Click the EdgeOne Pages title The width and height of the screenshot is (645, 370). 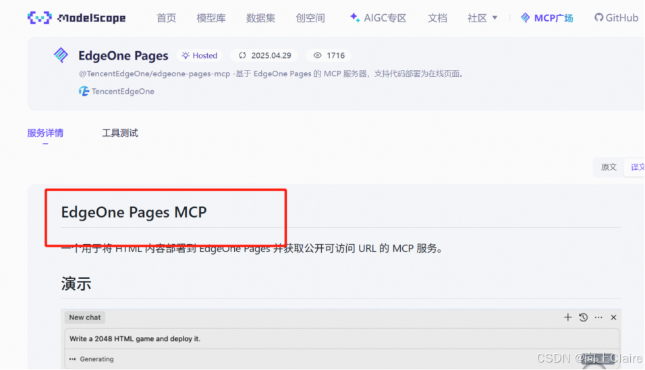click(123, 55)
